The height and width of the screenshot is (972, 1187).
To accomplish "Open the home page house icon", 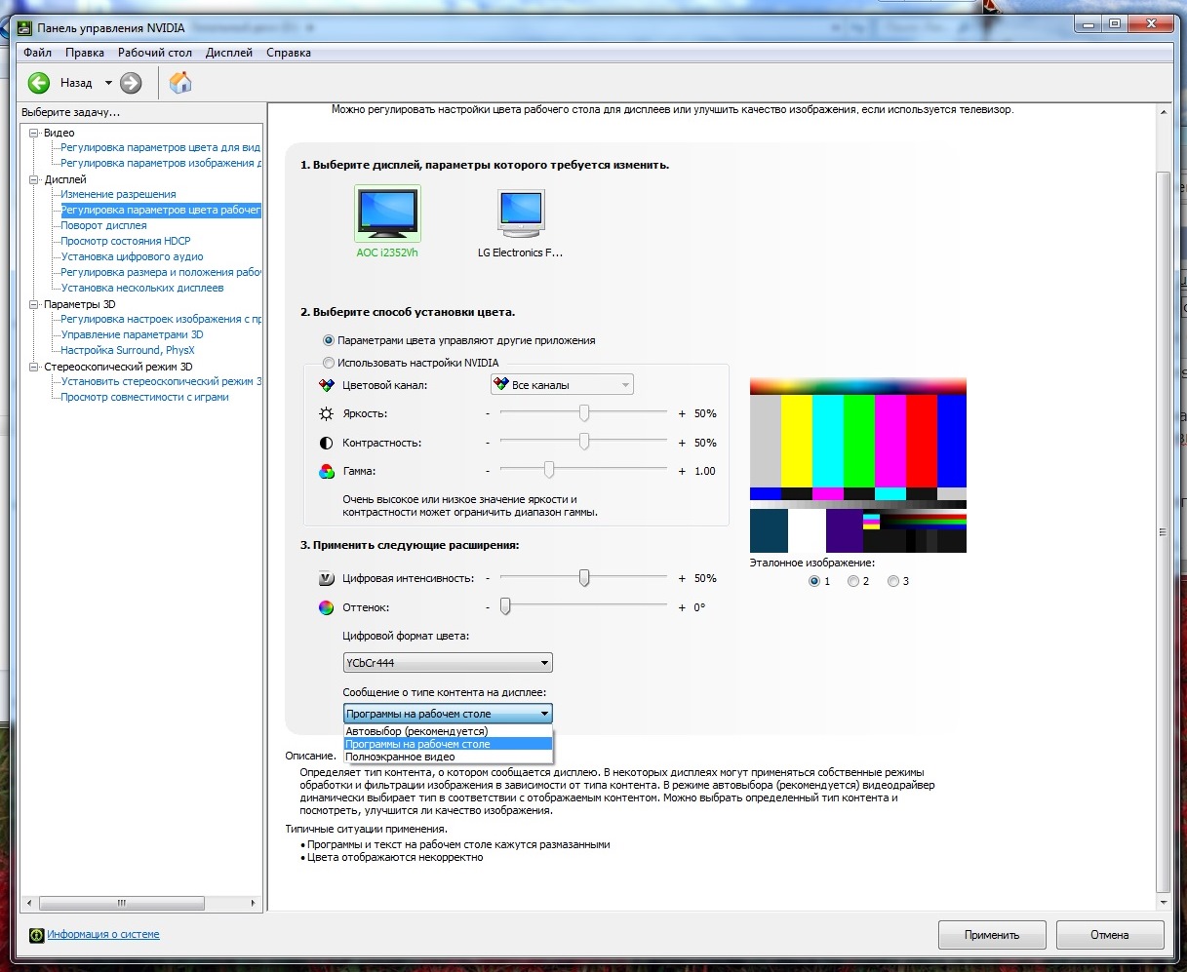I will 180,83.
